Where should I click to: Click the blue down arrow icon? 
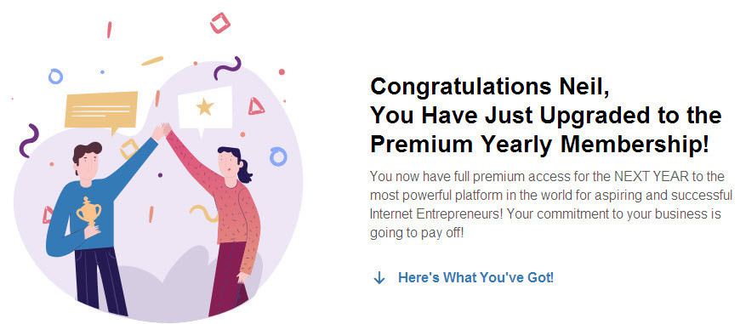click(x=379, y=278)
